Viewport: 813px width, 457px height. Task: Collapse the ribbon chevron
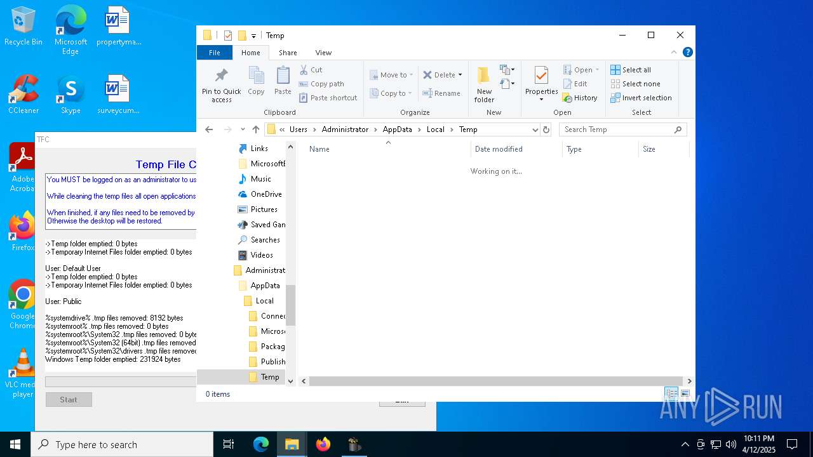[x=674, y=52]
